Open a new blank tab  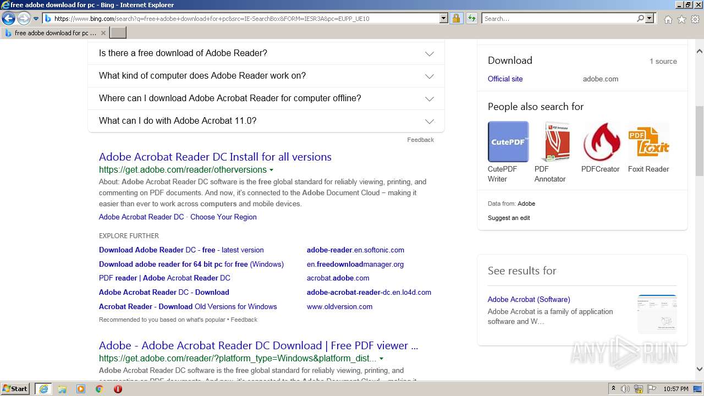[x=118, y=33]
